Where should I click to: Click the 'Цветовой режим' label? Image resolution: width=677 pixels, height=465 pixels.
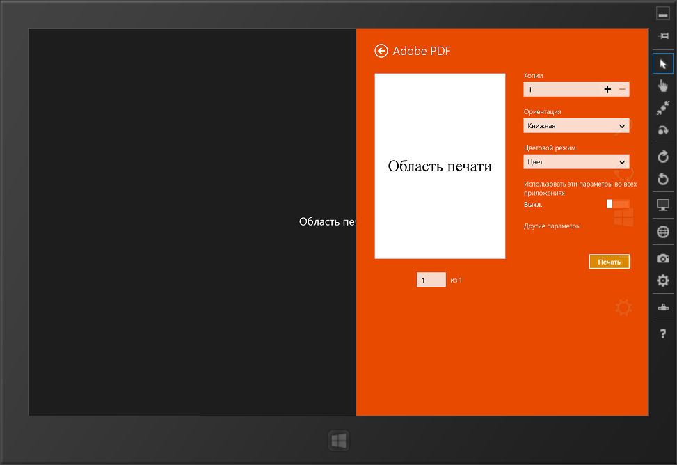click(x=550, y=148)
